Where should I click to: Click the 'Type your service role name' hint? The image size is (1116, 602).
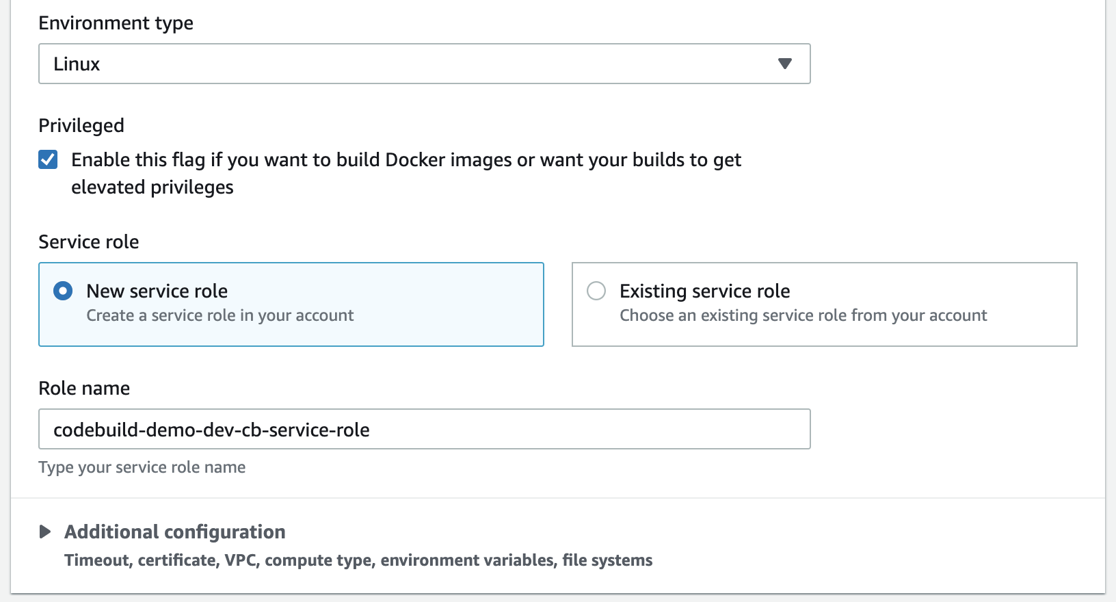coord(142,467)
